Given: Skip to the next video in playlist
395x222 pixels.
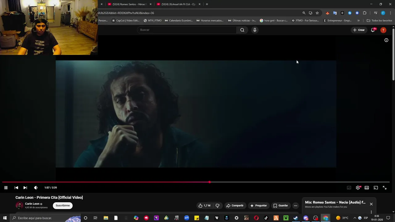Looking at the screenshot, I should point(25,187).
